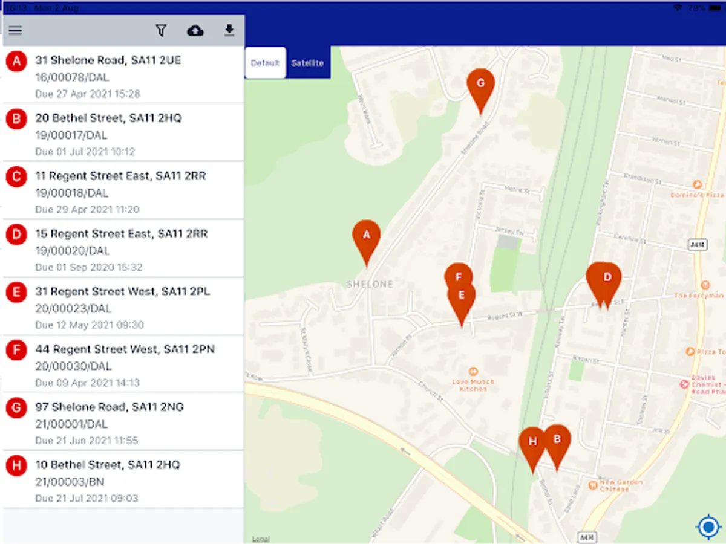
Task: Tap red B circle in list
Action: tap(16, 119)
